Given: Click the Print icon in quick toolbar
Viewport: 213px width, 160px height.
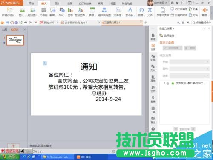Looking at the screenshot, I should (16, 23).
